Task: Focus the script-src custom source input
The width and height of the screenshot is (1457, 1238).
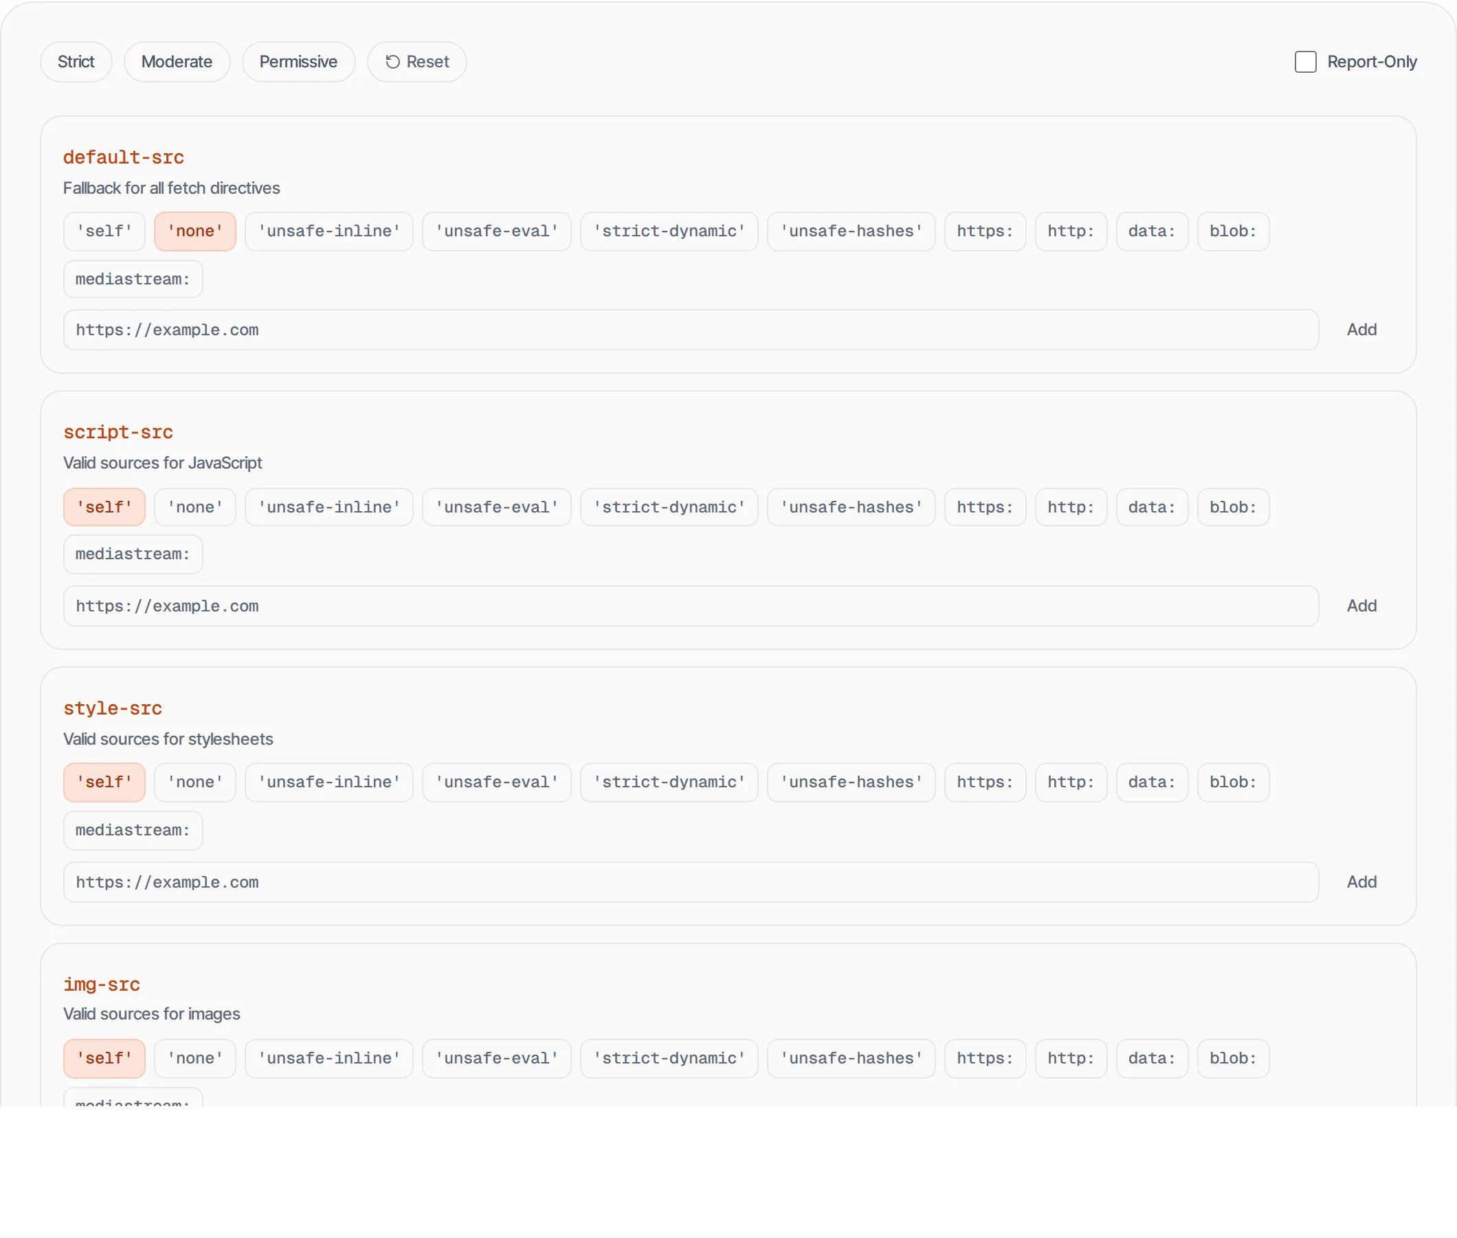Action: coord(691,607)
